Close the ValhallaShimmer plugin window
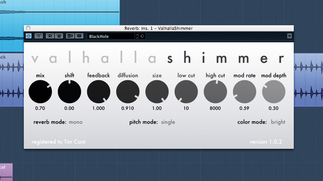Screen dimensions: 323x181 (28, 28)
